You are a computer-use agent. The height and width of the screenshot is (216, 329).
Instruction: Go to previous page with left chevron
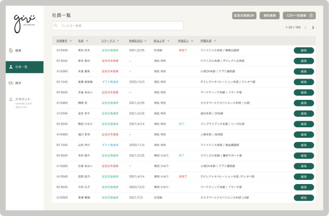coord(305,27)
